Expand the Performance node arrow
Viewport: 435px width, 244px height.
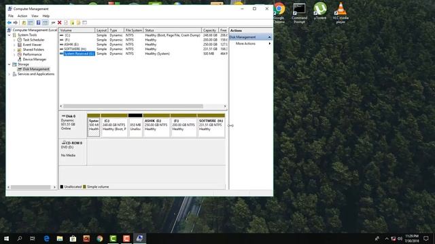[x=14, y=54]
